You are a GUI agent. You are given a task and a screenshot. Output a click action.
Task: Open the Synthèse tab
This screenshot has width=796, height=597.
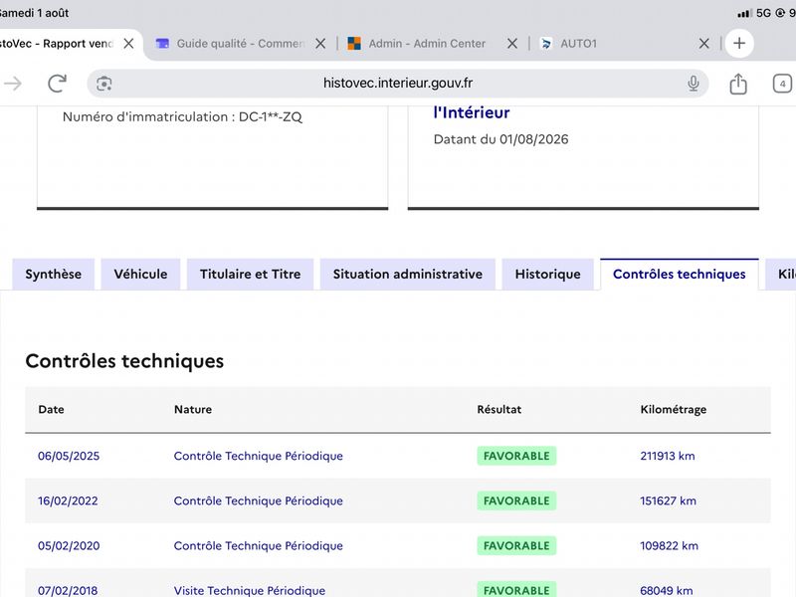[54, 275]
